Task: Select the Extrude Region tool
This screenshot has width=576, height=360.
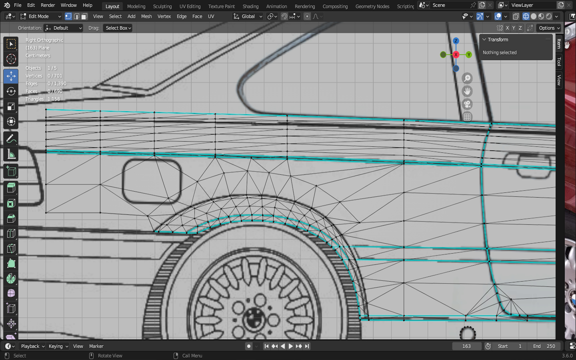Action: click(11, 188)
